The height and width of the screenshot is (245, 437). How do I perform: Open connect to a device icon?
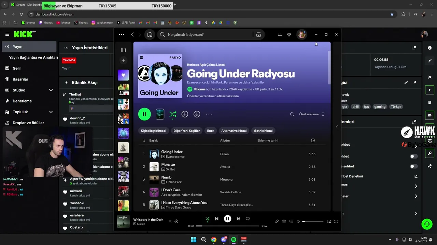click(291, 222)
